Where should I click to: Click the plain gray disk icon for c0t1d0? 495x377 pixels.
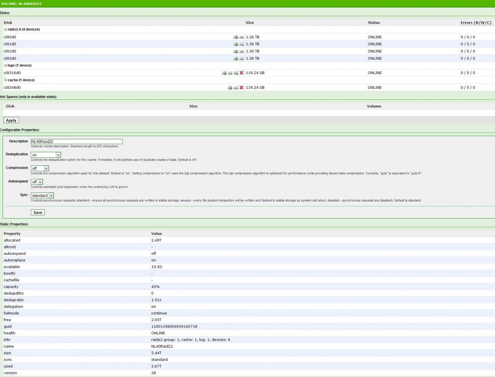point(242,44)
